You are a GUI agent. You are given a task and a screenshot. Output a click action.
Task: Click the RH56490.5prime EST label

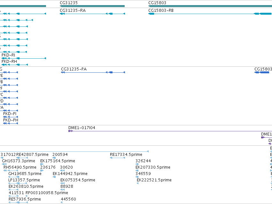(20, 167)
